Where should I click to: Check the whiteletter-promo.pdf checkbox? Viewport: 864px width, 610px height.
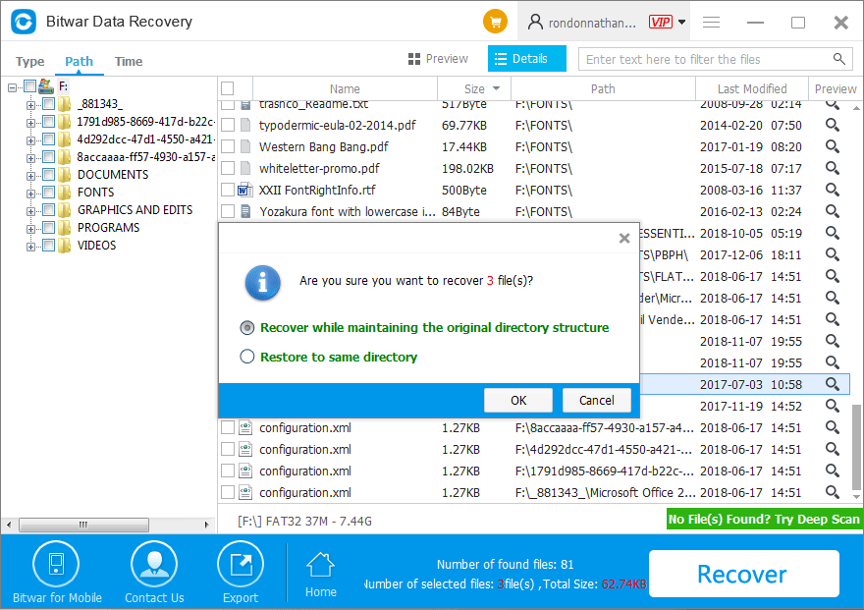228,168
